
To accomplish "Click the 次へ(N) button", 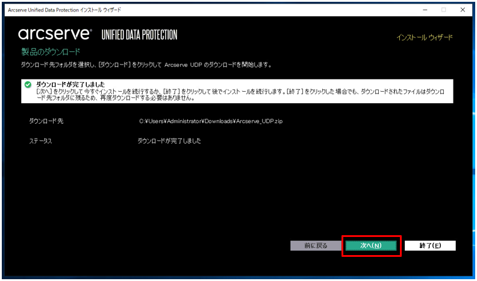I will 371,245.
